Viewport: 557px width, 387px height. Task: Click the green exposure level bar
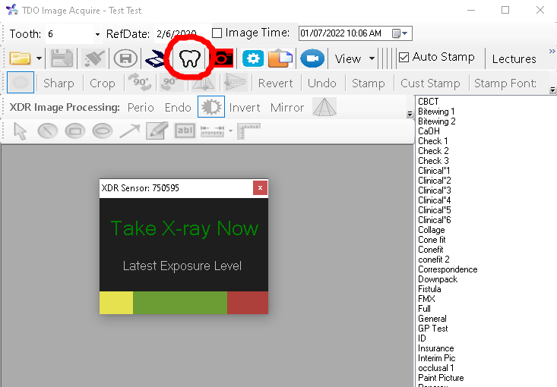click(179, 302)
